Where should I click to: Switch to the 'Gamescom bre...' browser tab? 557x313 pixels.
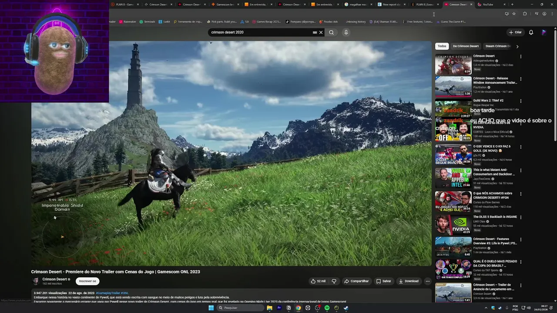225,4
